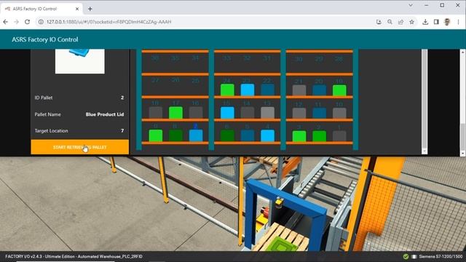Click the pallet preview image

pos(79,61)
